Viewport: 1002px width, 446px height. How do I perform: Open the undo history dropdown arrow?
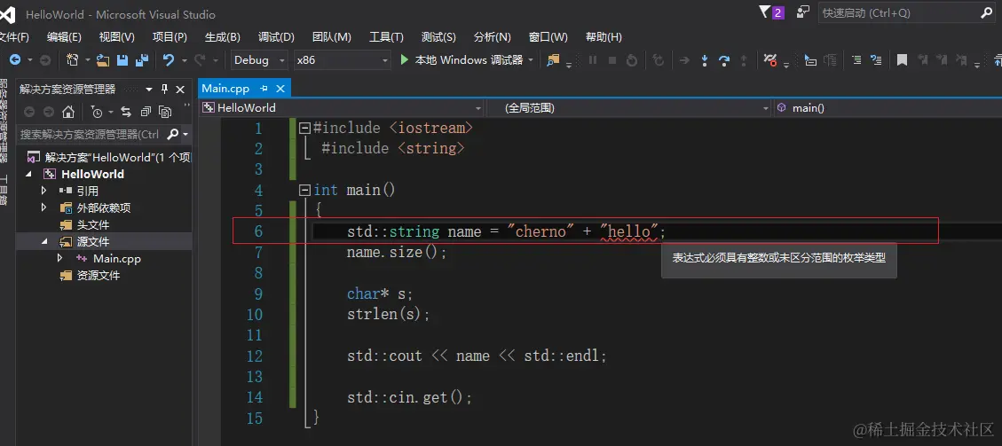tap(184, 60)
